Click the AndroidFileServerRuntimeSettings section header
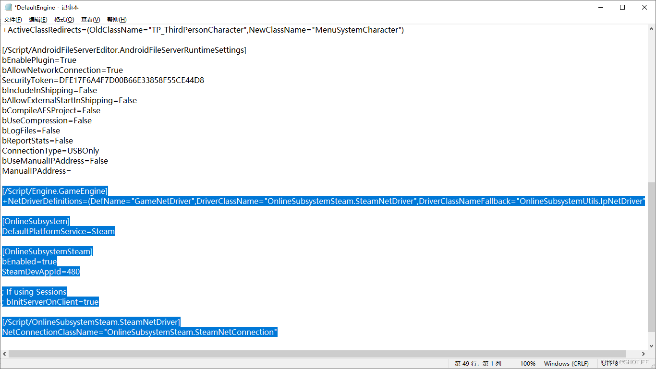Viewport: 656px width, 369px height. coord(124,50)
